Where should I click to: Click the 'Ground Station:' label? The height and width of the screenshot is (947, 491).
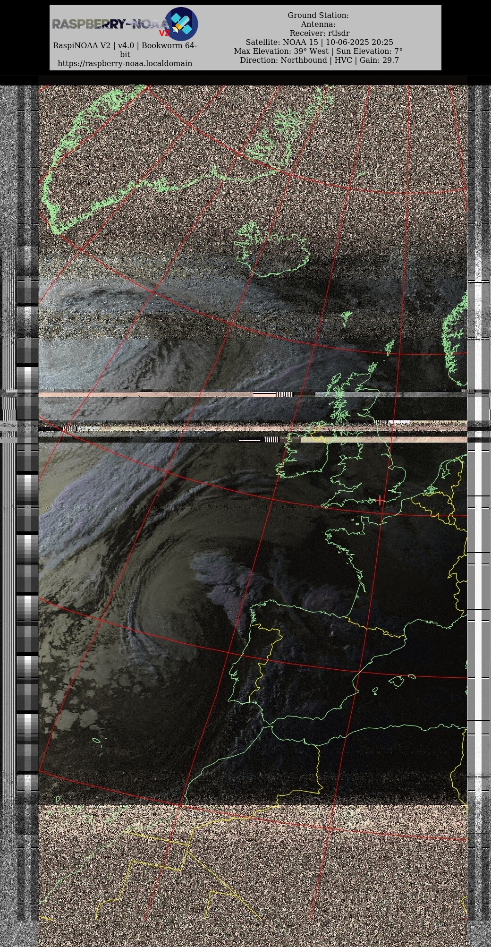318,16
